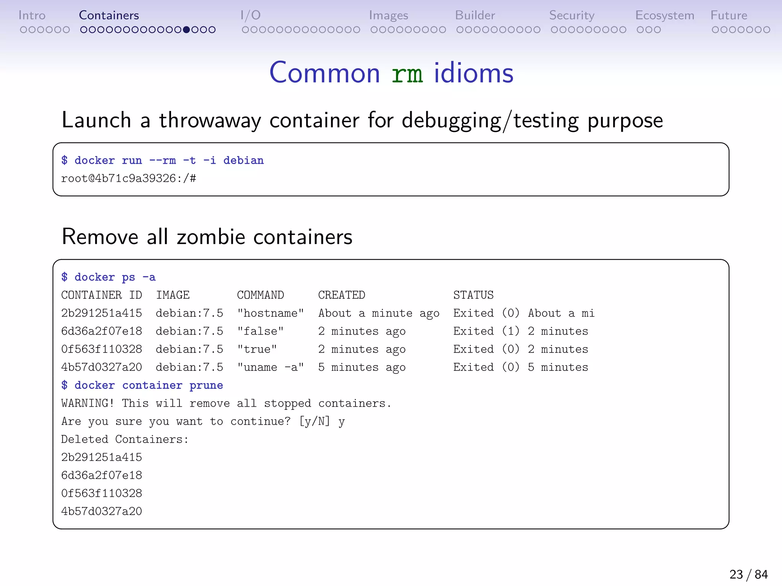Click the first dot under I/O
The height and width of the screenshot is (586, 782).
tap(245, 30)
